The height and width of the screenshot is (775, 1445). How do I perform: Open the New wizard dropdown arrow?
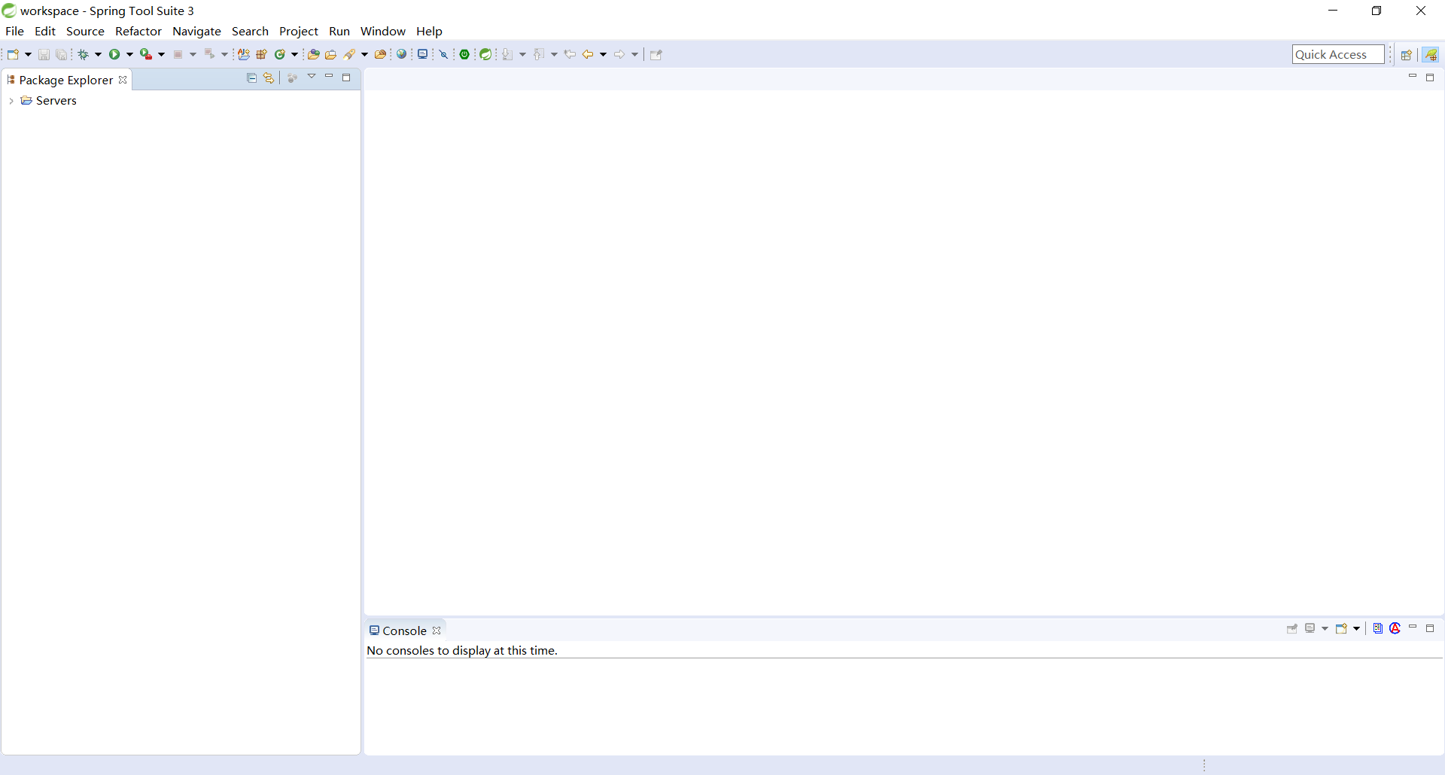click(x=28, y=54)
